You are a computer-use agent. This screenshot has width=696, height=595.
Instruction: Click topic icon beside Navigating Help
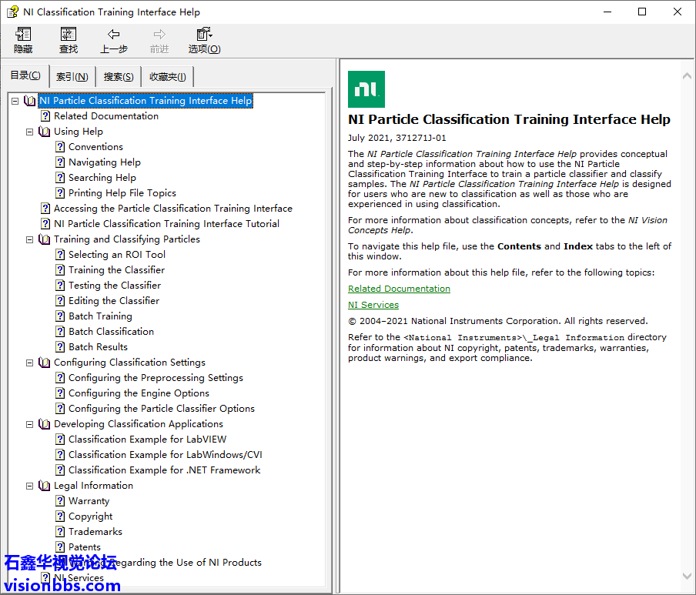60,162
